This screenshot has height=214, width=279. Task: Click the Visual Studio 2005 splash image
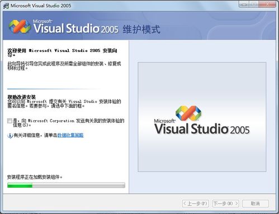click(202, 117)
